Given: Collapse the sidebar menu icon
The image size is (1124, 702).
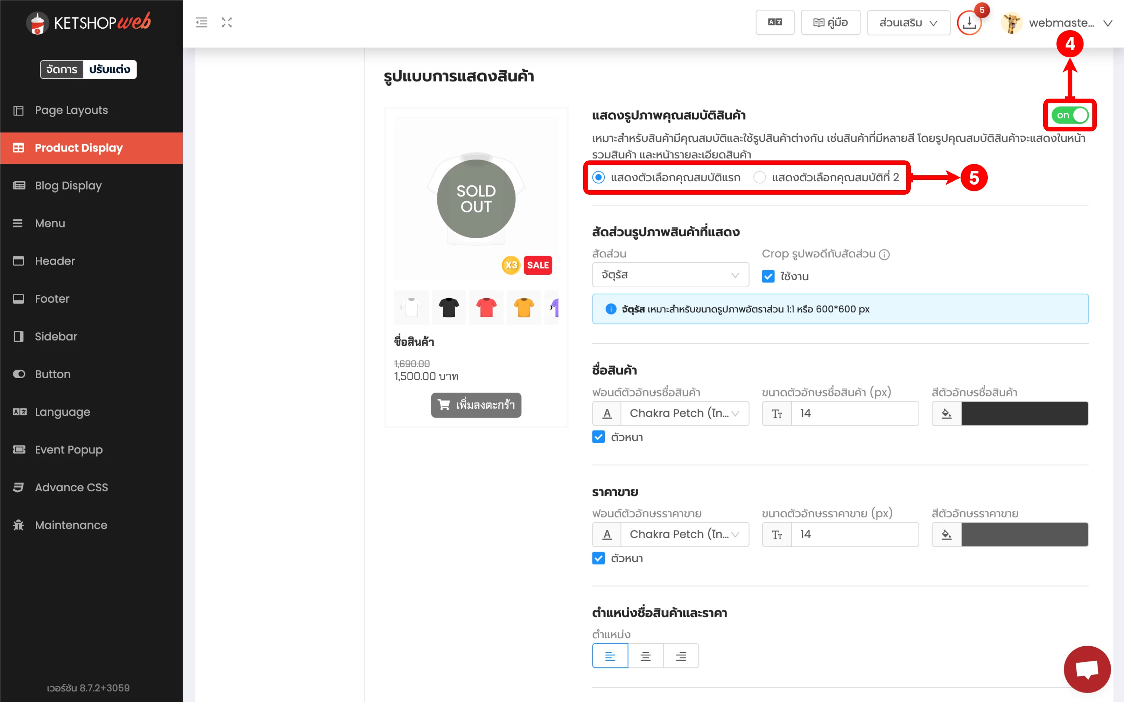Looking at the screenshot, I should click(x=201, y=22).
